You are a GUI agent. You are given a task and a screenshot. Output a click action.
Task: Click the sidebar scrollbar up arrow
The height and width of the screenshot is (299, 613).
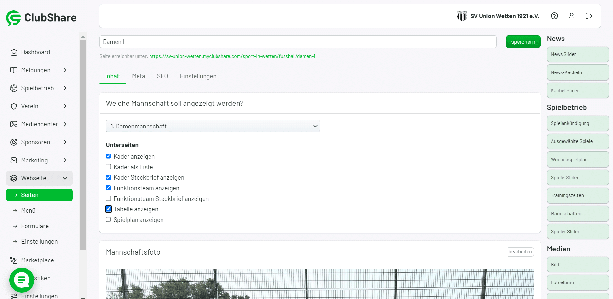(83, 37)
